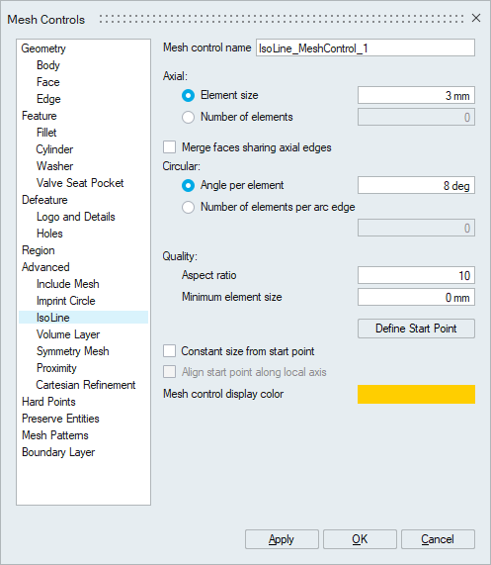Open the Boundary Layer category
The height and width of the screenshot is (565, 491).
coord(58,452)
